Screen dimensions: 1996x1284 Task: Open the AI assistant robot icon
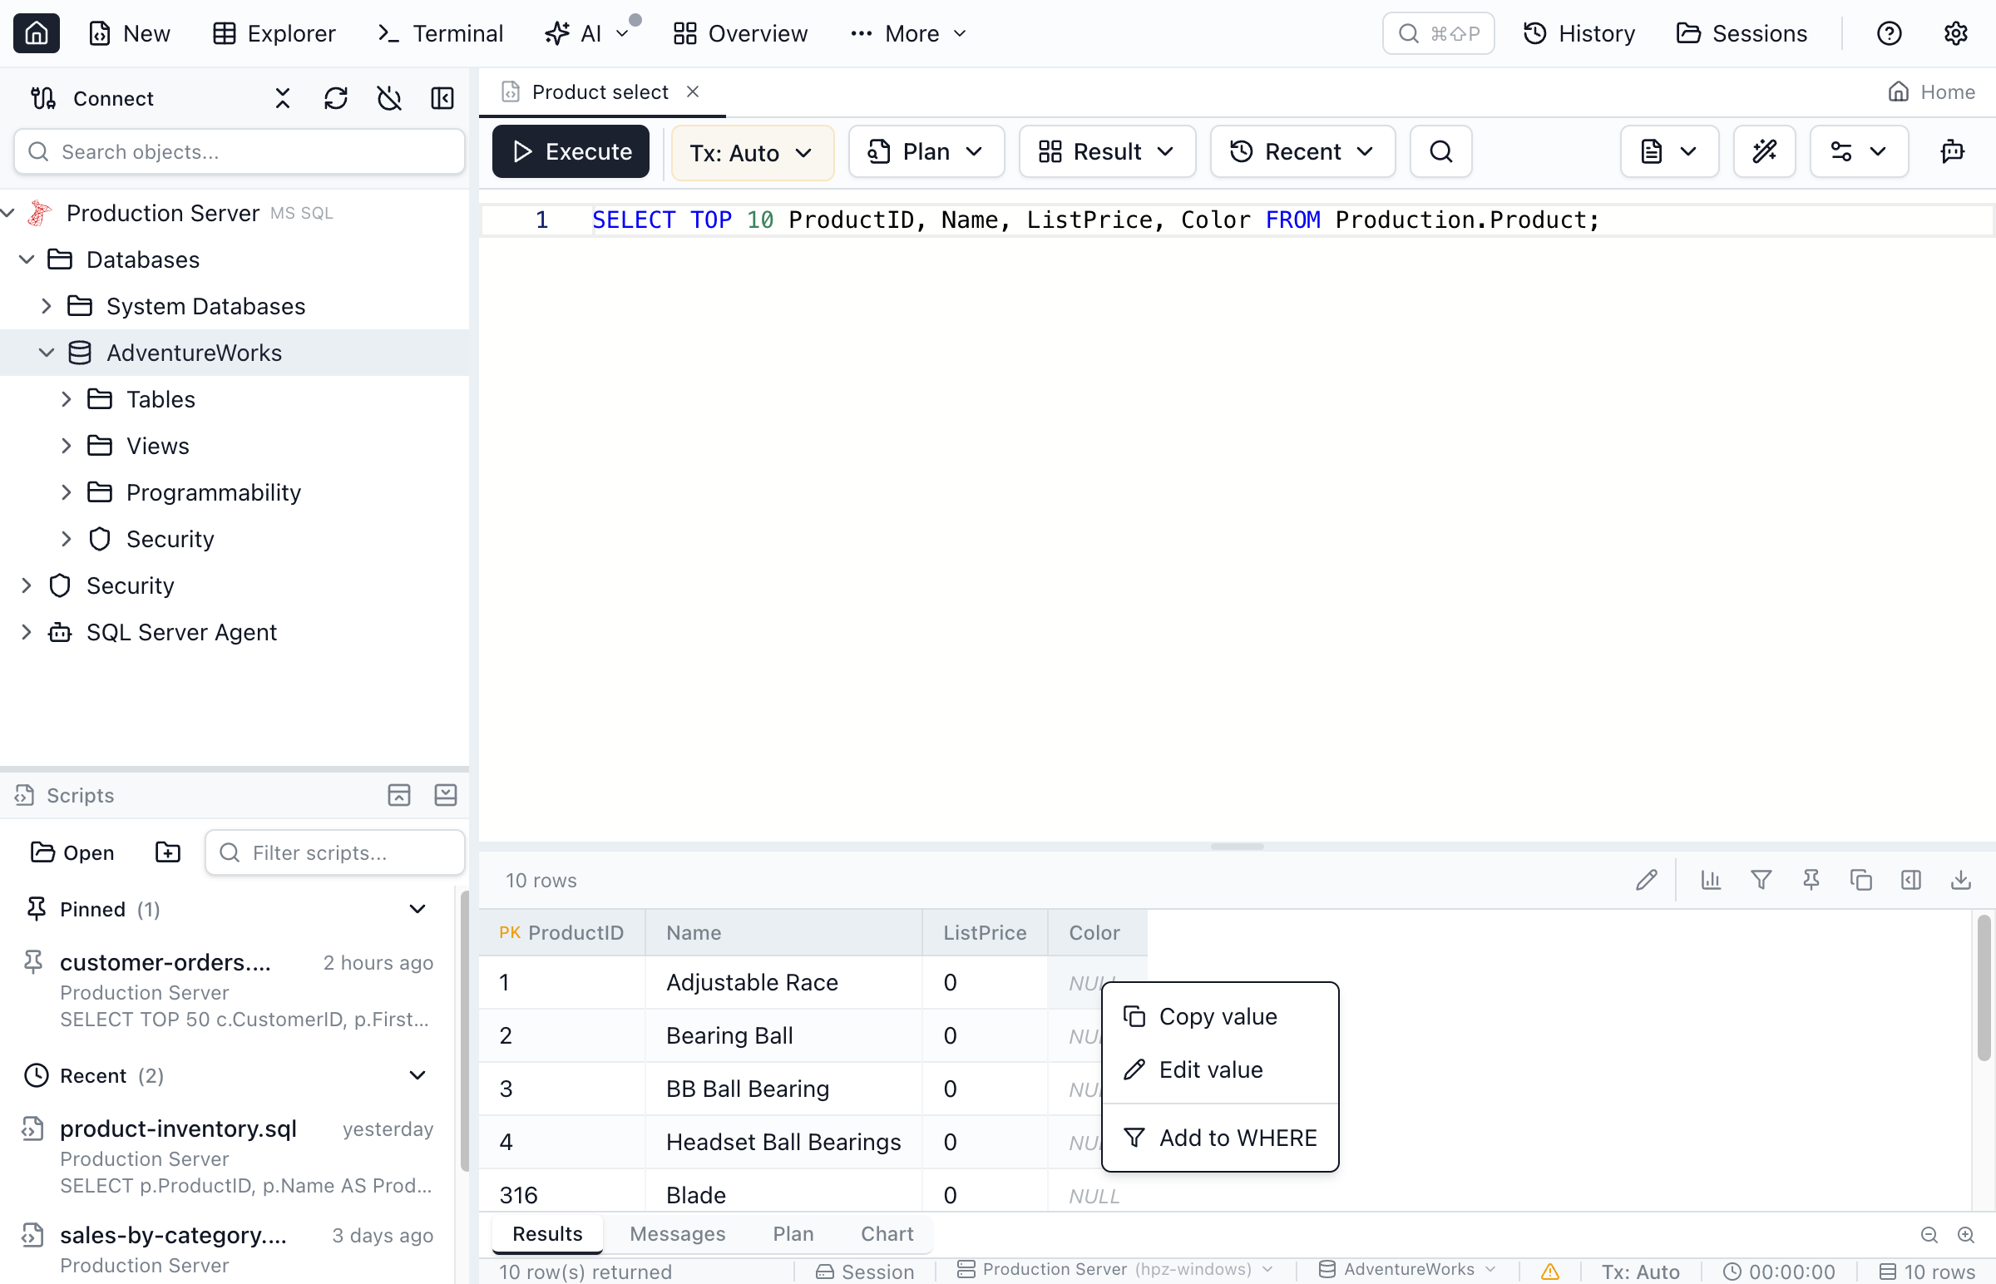click(x=1952, y=151)
